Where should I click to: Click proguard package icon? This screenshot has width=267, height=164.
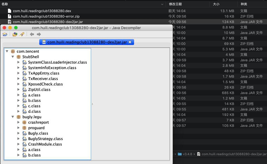(24, 128)
